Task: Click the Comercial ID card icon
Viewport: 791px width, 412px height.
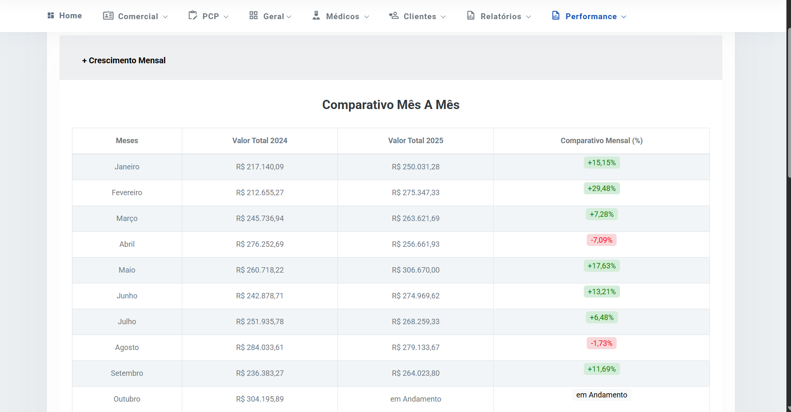Action: tap(108, 15)
